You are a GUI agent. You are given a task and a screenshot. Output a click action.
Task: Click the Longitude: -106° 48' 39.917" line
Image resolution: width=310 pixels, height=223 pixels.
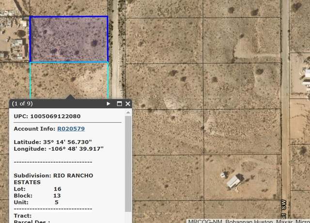click(59, 149)
